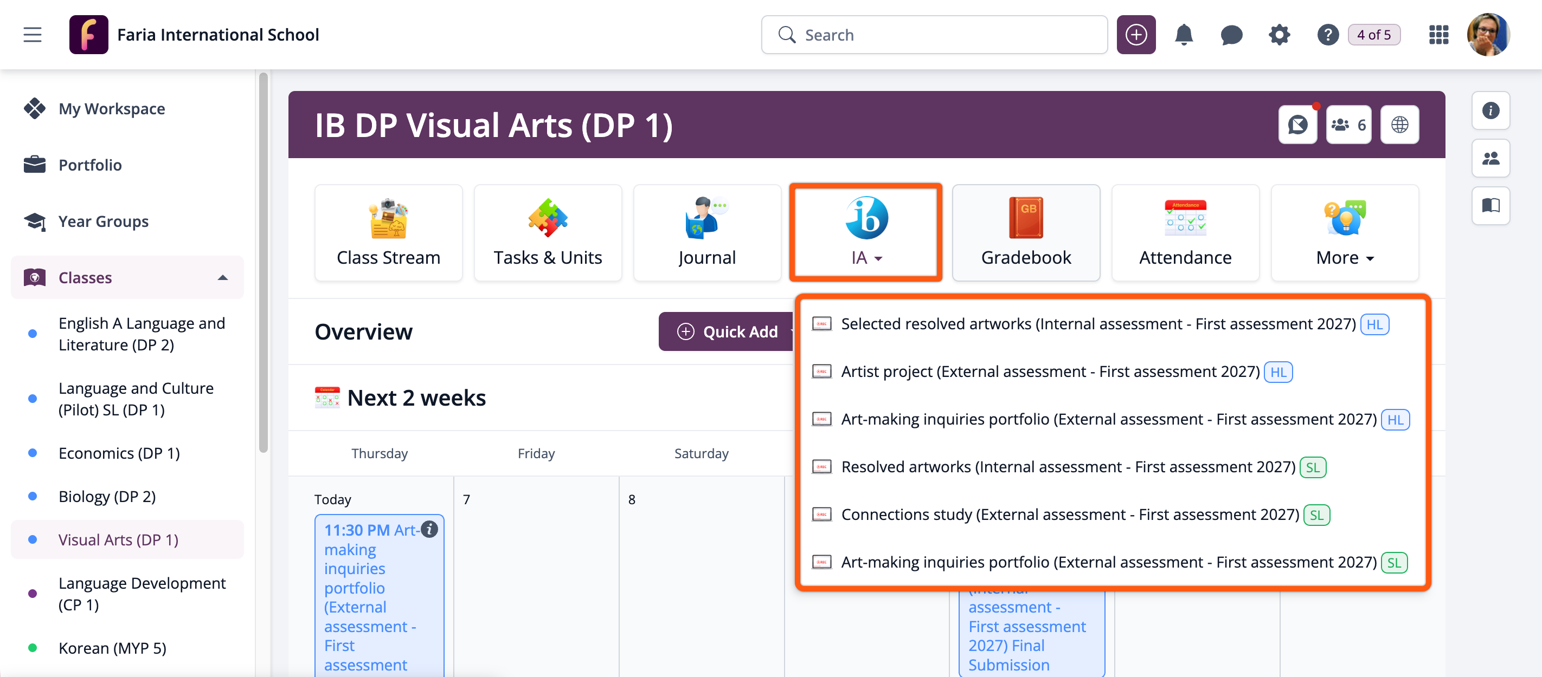
Task: Collapse the Classes sidebar section
Action: (x=223, y=277)
